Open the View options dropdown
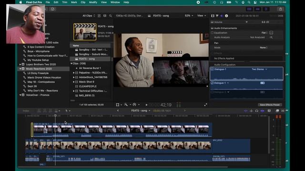The width and height of the screenshot is (305, 171). [x=202, y=16]
